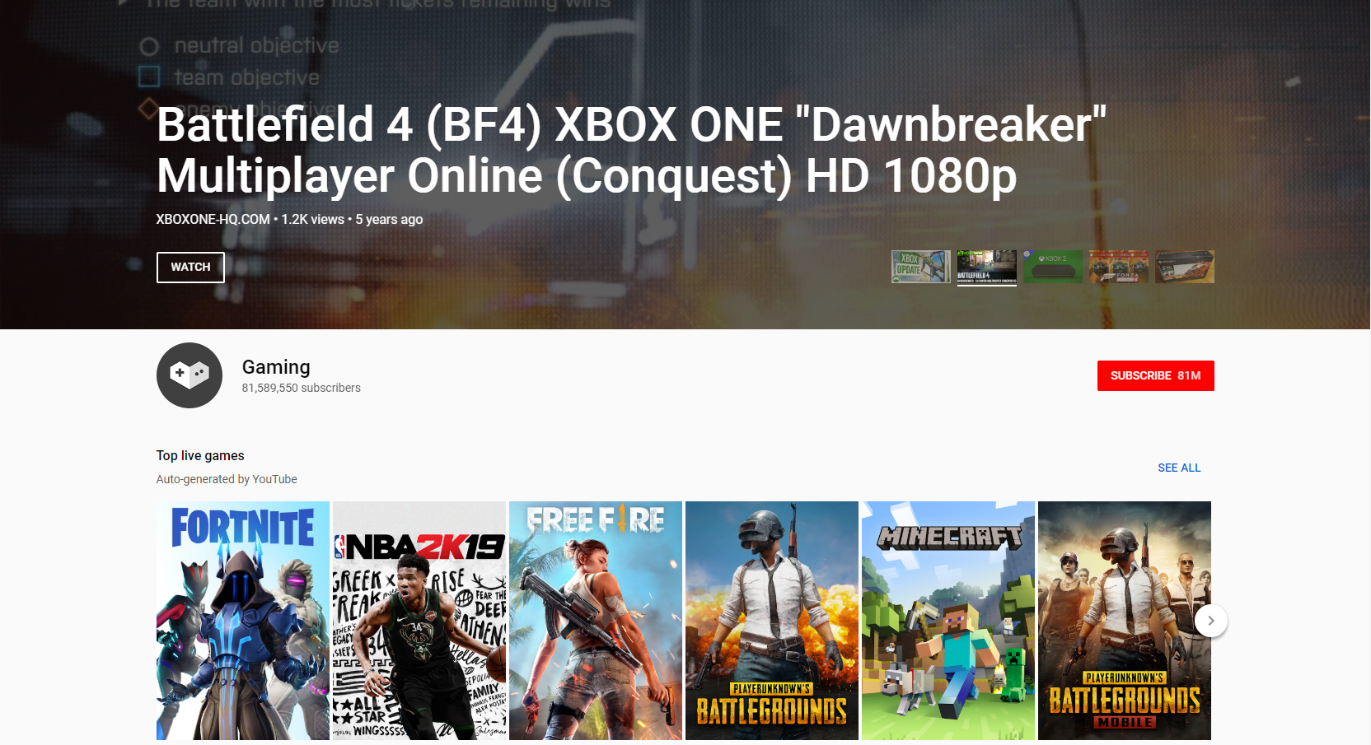
Task: Select the Xbox 2 video thumbnail
Action: pos(1053,267)
